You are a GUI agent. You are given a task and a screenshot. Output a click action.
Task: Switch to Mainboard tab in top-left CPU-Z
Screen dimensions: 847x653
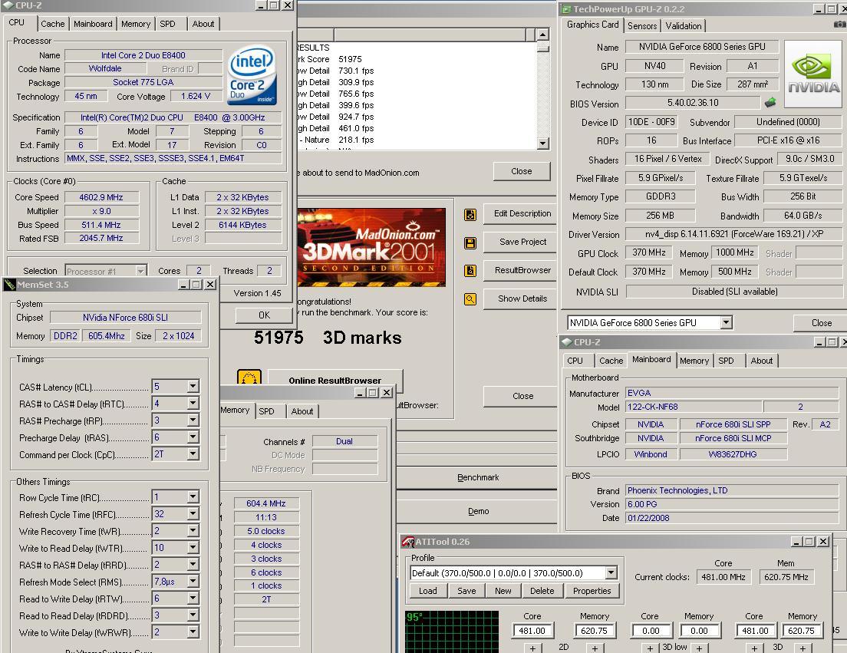click(93, 24)
